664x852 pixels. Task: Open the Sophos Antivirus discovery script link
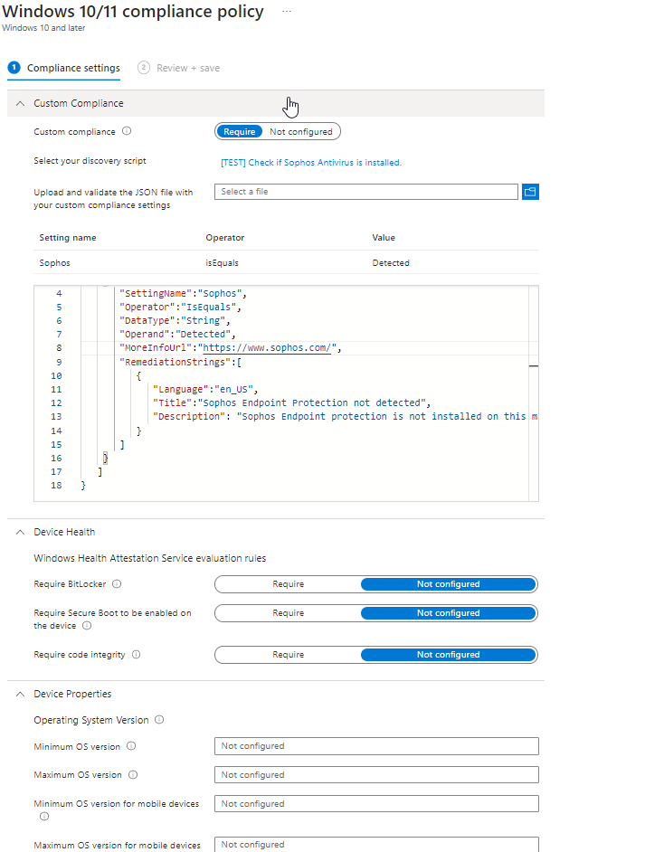point(311,163)
